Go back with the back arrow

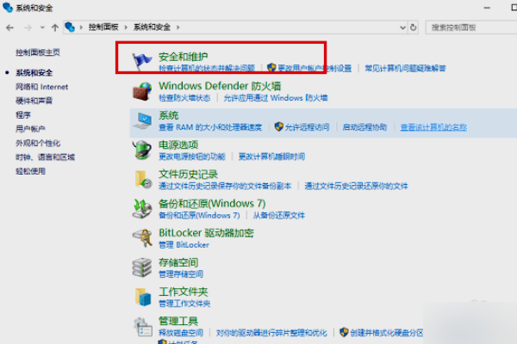pos(9,28)
